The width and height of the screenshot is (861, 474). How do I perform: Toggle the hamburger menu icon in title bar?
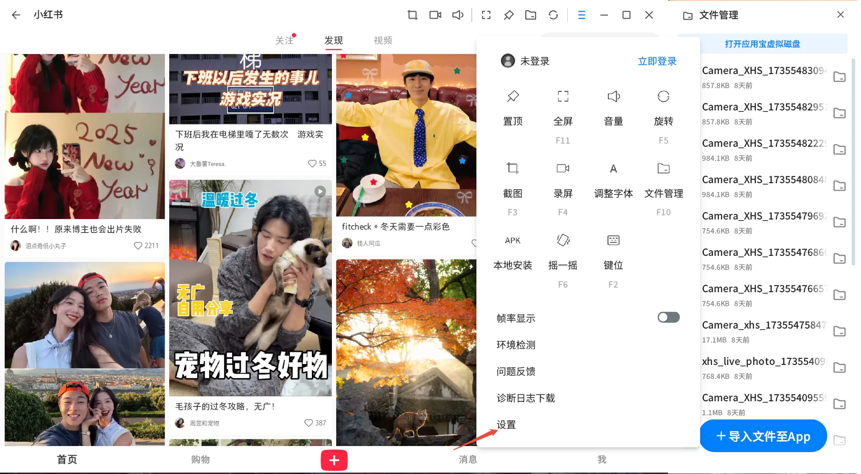pos(582,15)
